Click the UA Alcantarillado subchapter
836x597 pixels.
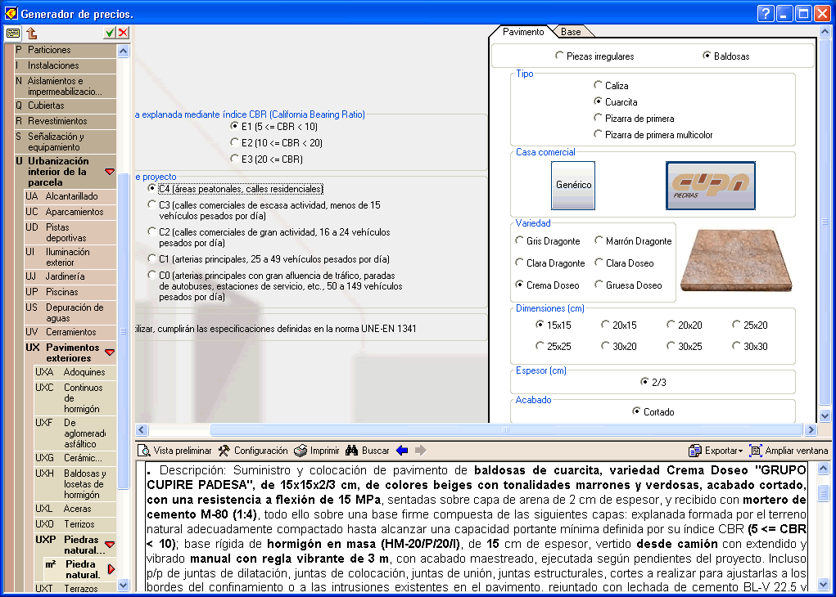[x=70, y=196]
